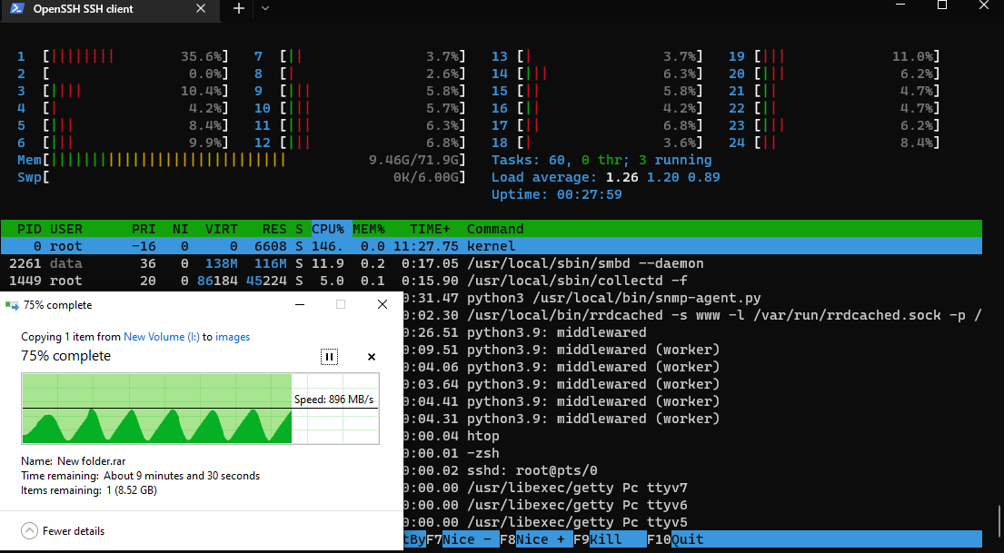
Task: Close the OpenSSH SSH client tab
Action: (201, 9)
